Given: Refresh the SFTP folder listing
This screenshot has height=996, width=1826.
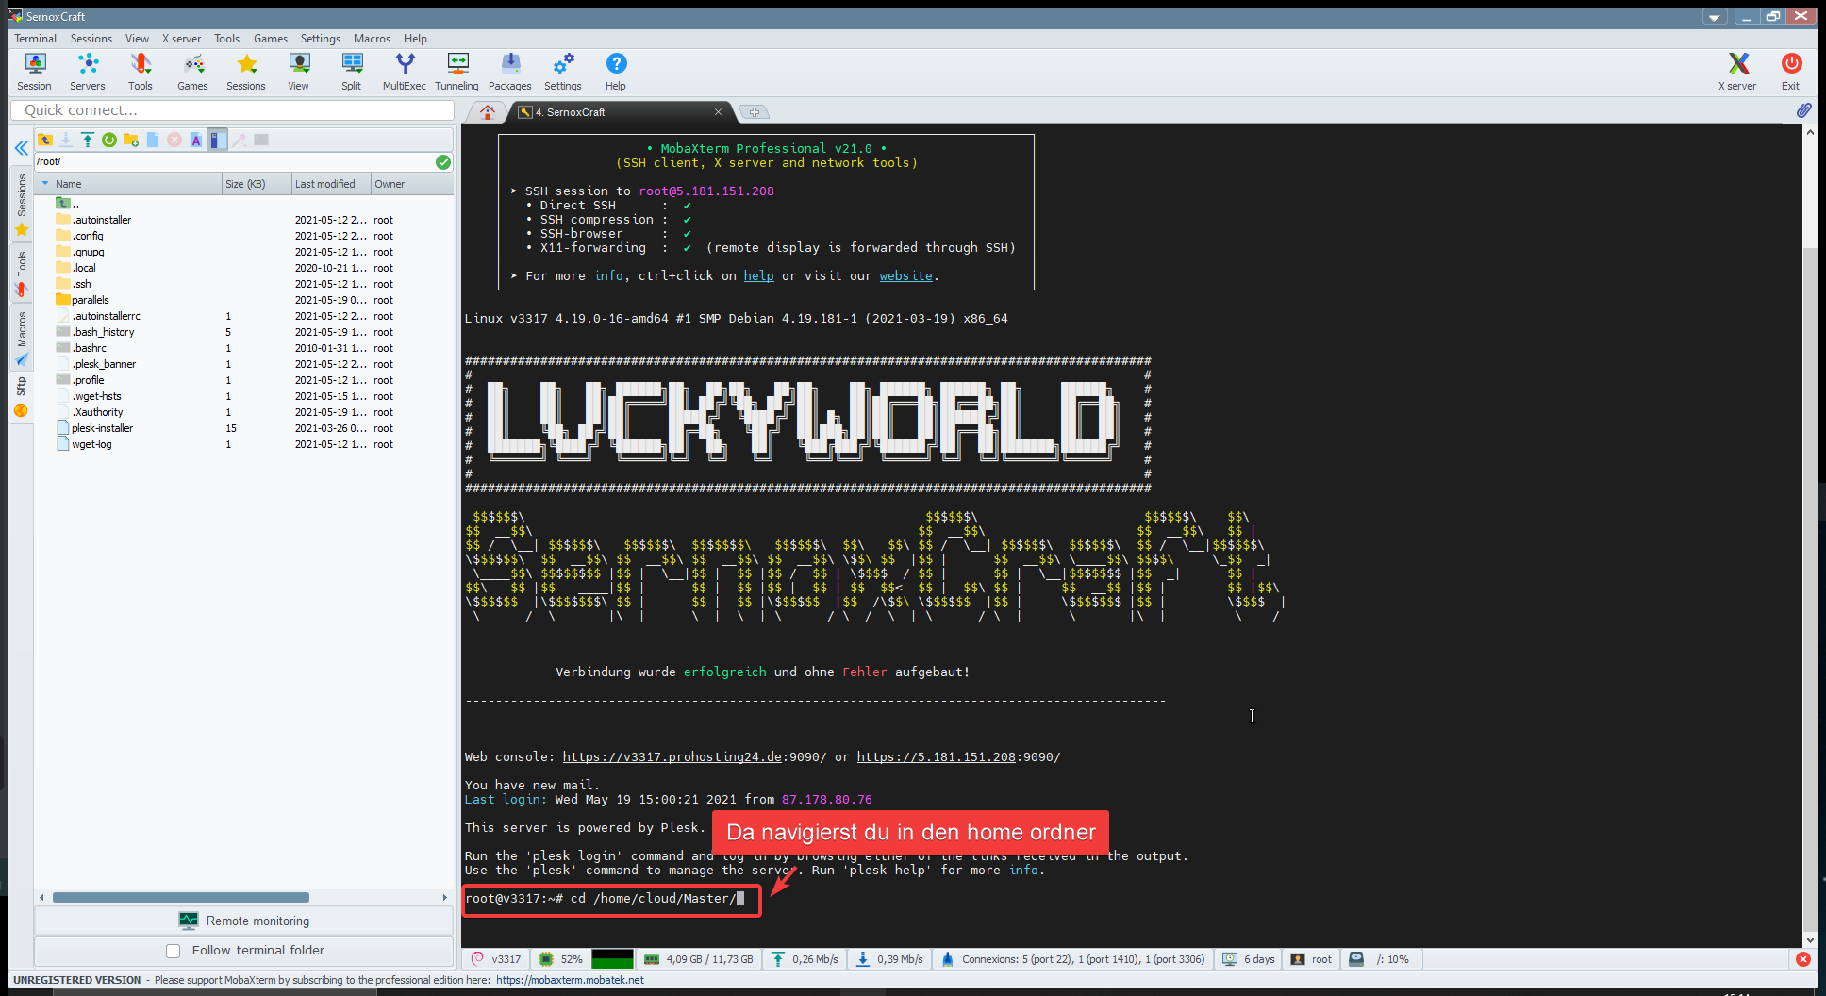Looking at the screenshot, I should click(x=109, y=140).
